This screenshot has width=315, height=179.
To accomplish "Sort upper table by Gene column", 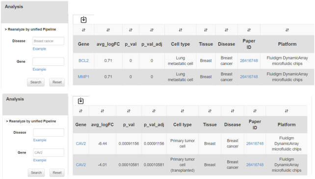I will pyautogui.click(x=83, y=30).
